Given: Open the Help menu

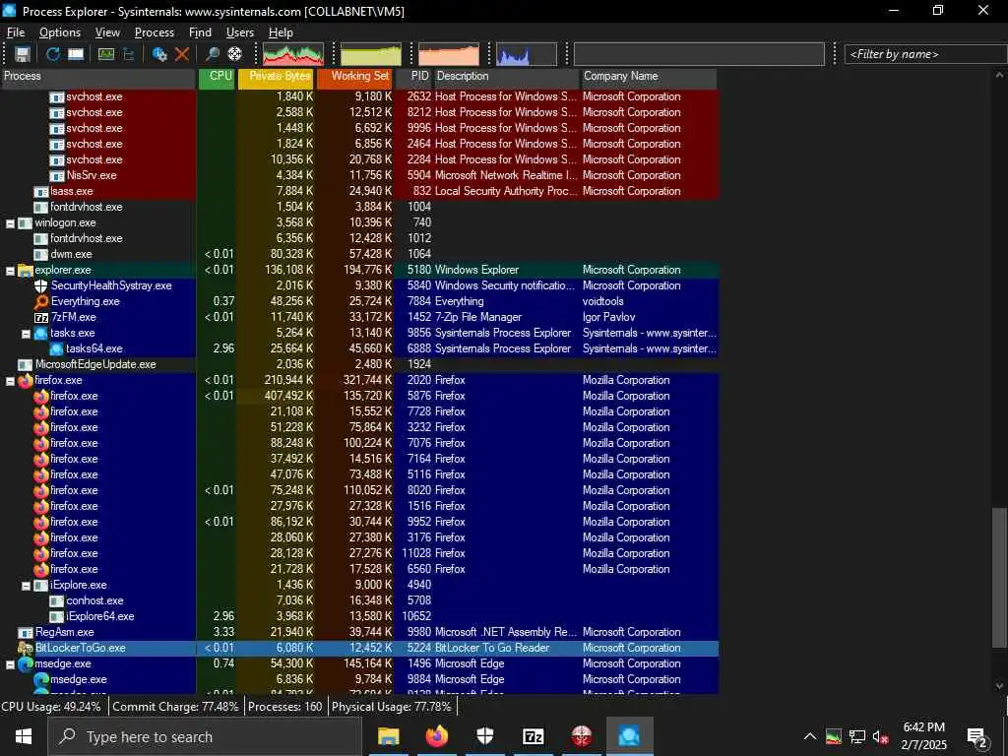Looking at the screenshot, I should point(281,32).
